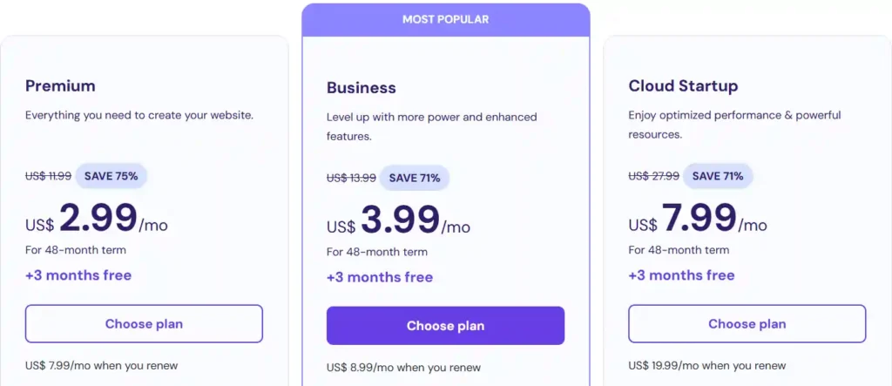Click the SAVE 75% badge
The height and width of the screenshot is (386, 892).
111,176
